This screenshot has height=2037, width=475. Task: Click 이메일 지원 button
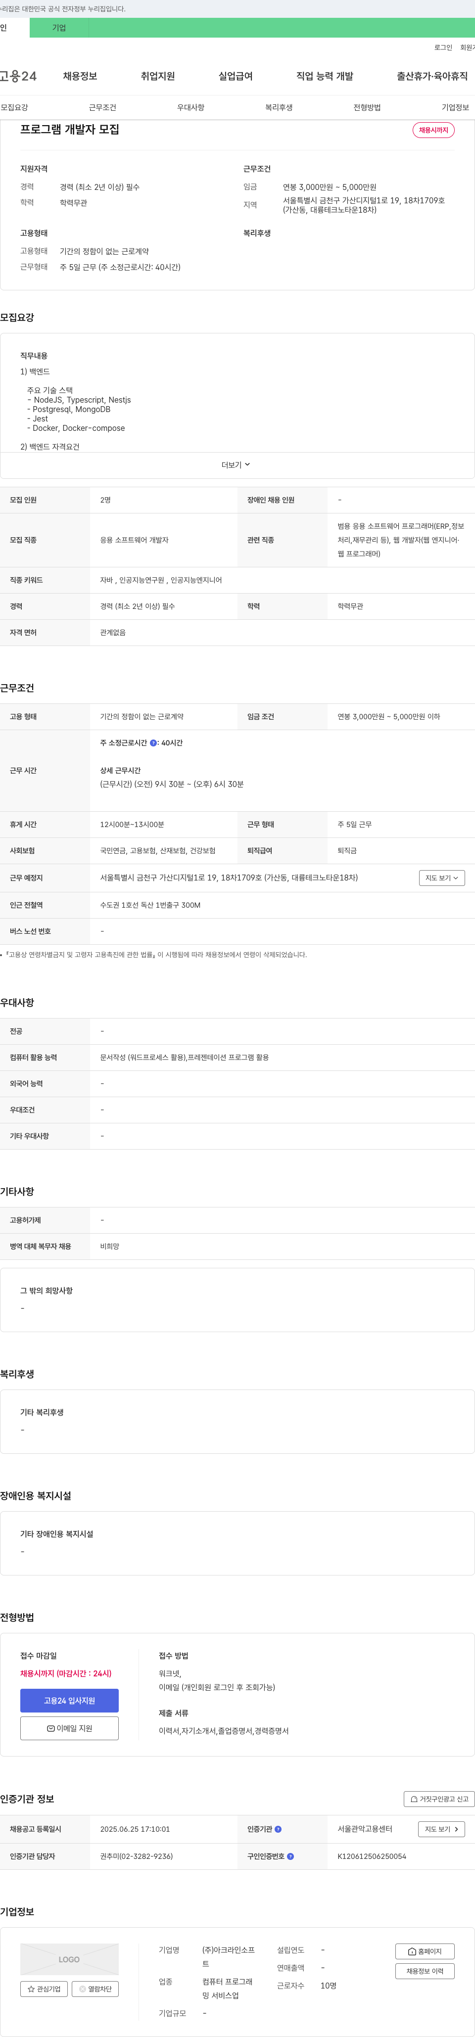pos(70,1728)
